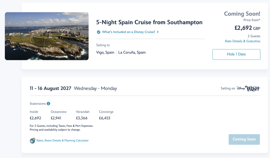The width and height of the screenshot is (270, 158).
Task: Select La Coruña, Spain port of call
Action: (132, 52)
